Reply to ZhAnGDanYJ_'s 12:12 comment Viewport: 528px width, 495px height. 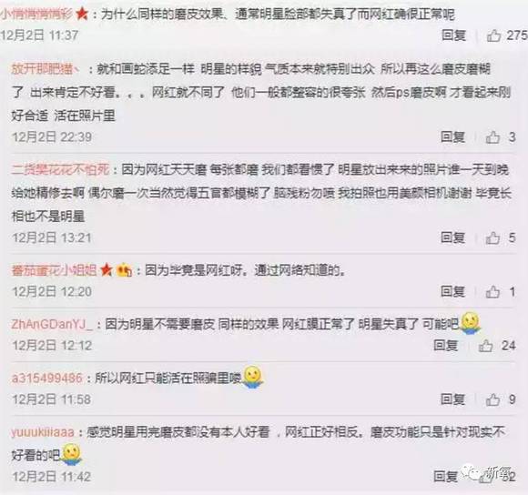446,346
